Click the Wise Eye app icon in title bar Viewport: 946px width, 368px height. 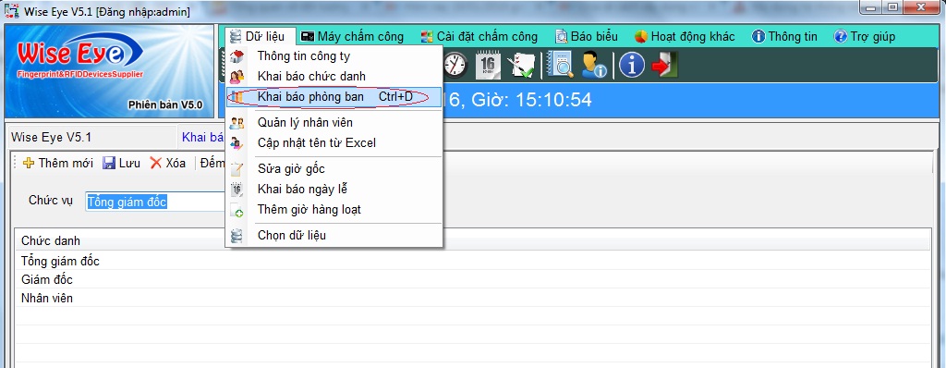[x=11, y=11]
